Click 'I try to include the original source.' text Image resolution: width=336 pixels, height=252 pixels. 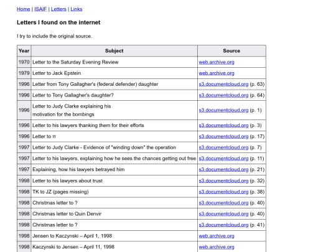(54, 36)
